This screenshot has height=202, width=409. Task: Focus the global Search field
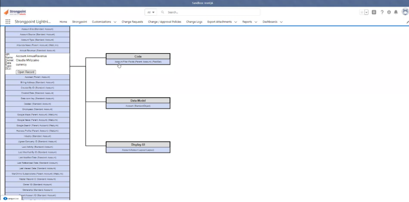click(x=208, y=12)
